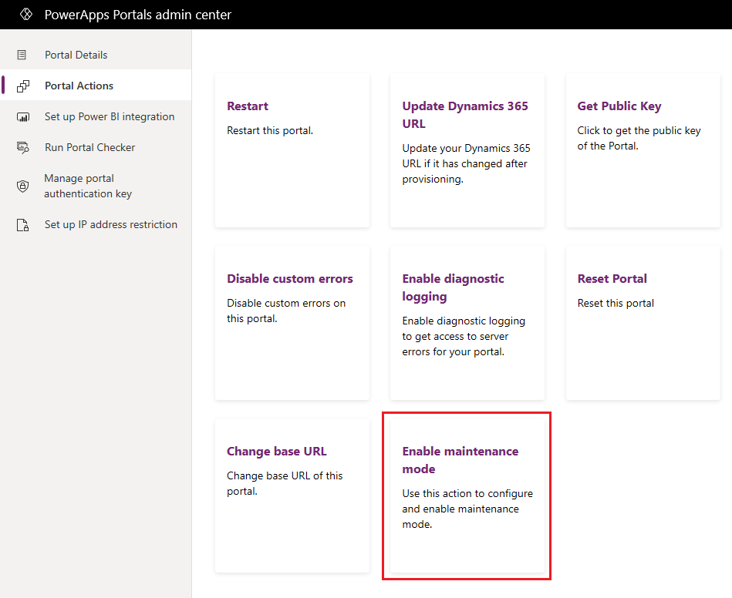Click 'Click to get the public key' text
Viewport: 732px width, 598px height.
639,138
